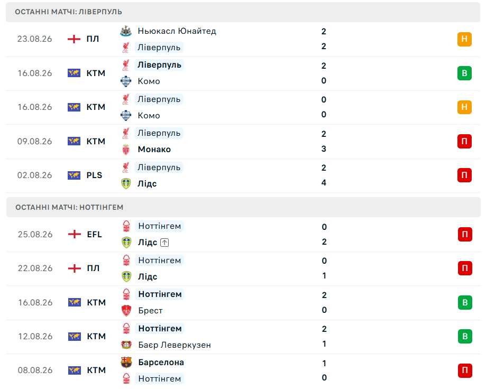Click the red П badge for Liverpool-Monaco match
This screenshot has height=390, width=486.
point(464,141)
